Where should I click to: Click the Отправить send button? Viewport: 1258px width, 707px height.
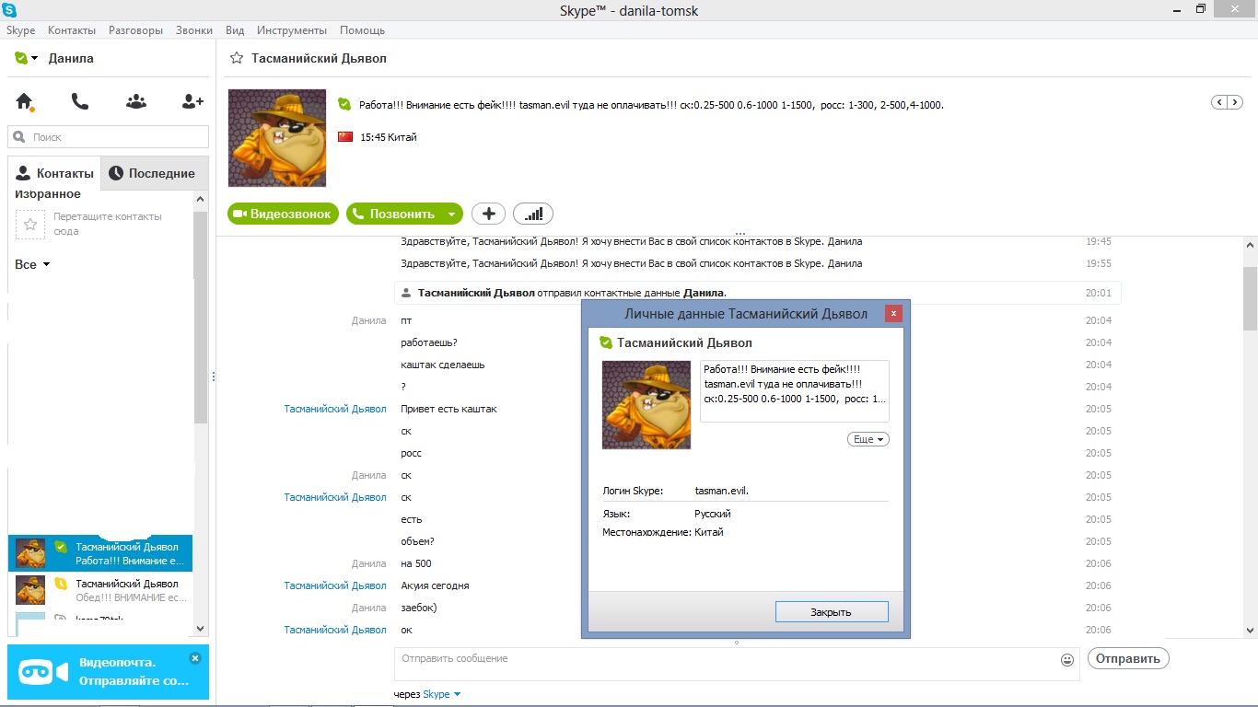(x=1128, y=658)
